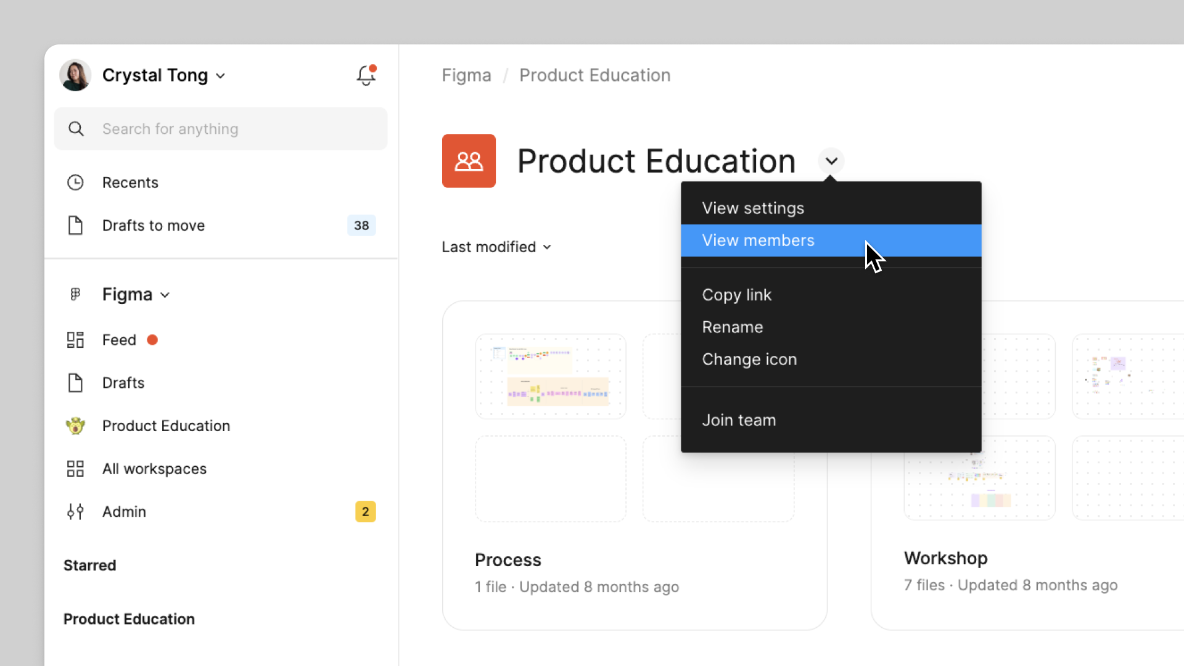The width and height of the screenshot is (1184, 666).
Task: Click Change icon in context menu
Action: 749,359
